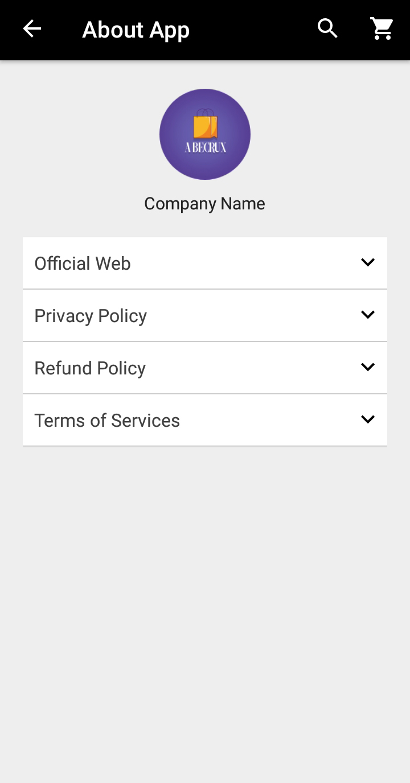Screen dimensions: 410x783
Task: Click the Terms of Services chevron arrow
Action: 368,419
